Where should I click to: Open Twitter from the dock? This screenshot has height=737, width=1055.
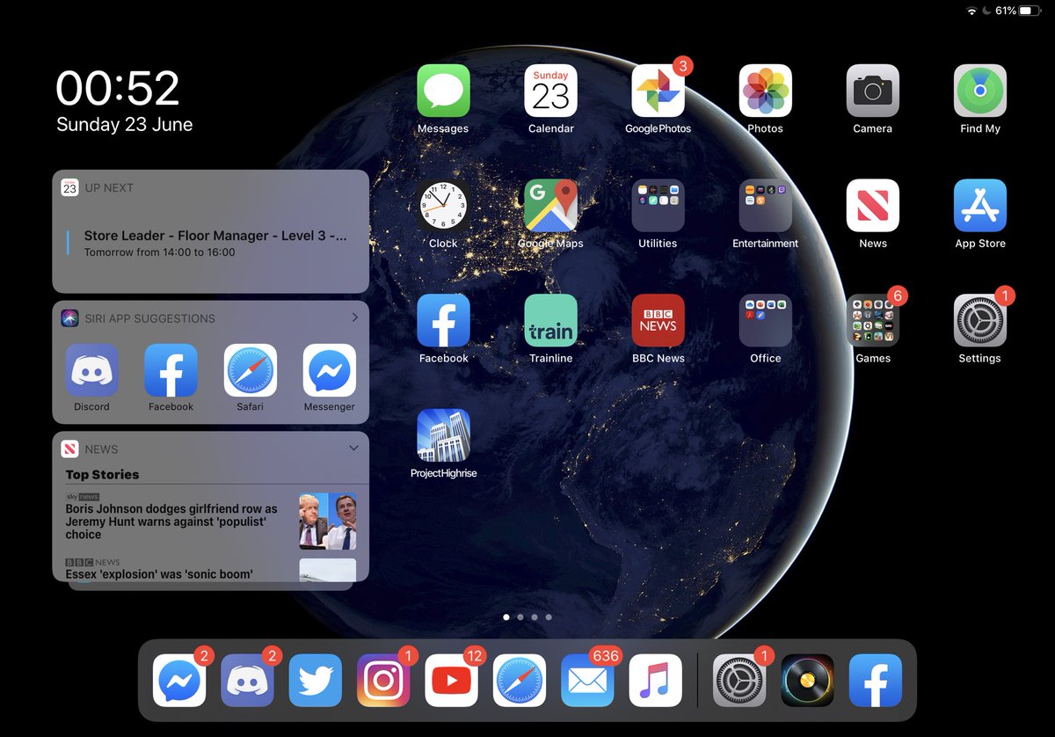pos(316,680)
